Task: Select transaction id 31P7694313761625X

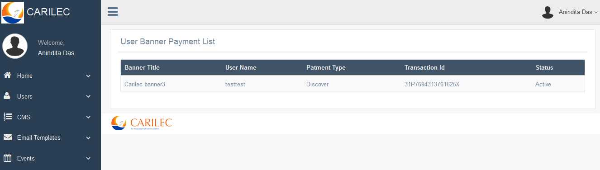Action: [x=432, y=84]
